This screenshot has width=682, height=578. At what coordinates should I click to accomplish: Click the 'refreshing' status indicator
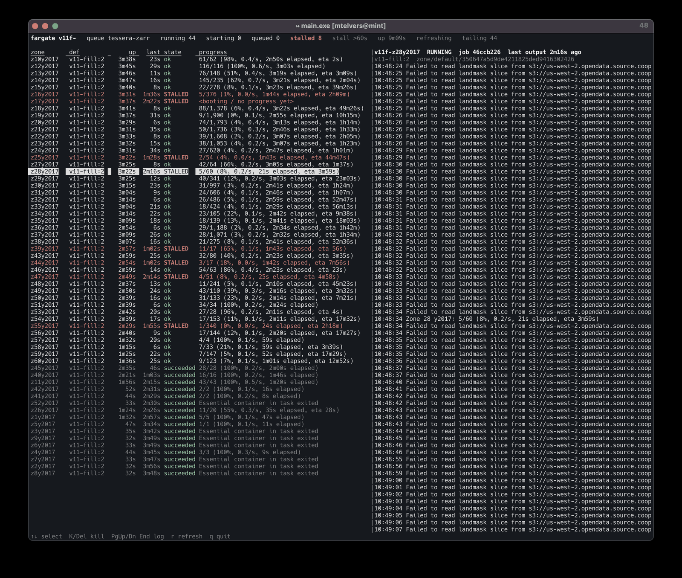(434, 38)
